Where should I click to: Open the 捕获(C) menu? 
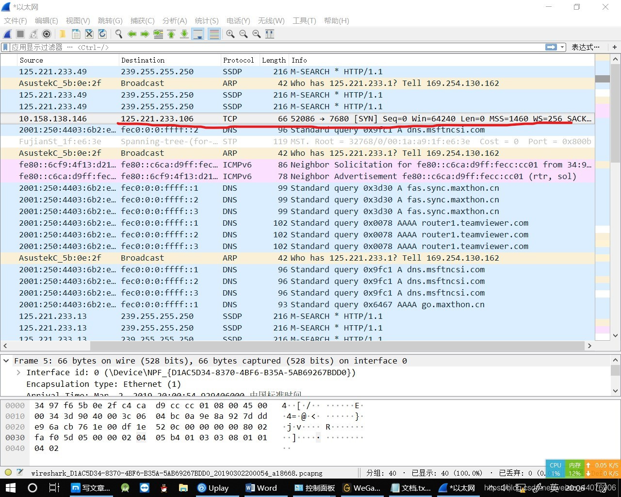[142, 20]
